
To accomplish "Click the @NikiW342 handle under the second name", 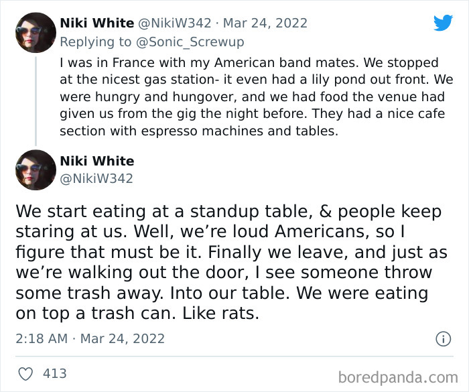I will [96, 178].
